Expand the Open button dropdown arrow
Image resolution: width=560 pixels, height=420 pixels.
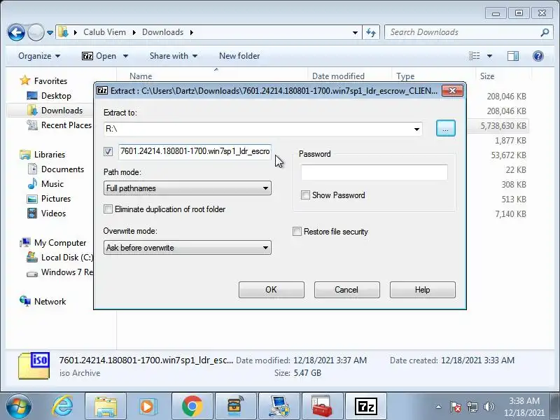tap(125, 56)
